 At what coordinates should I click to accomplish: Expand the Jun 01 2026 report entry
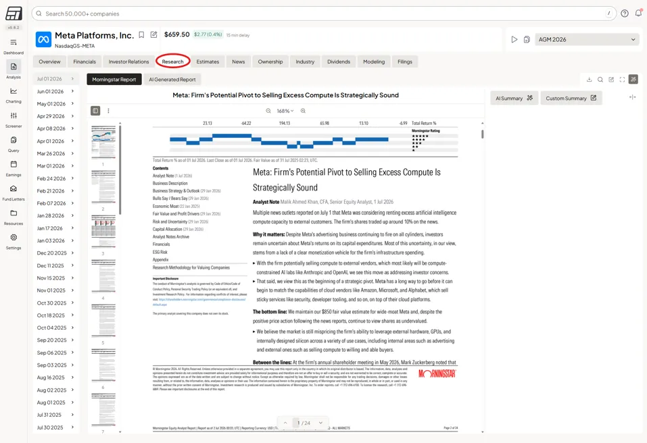click(x=55, y=91)
